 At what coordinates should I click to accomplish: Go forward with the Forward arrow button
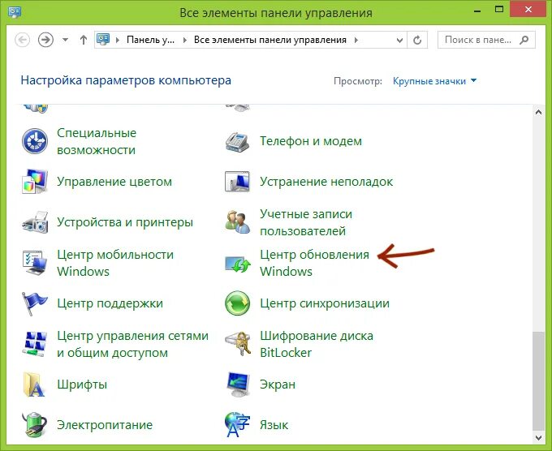45,40
